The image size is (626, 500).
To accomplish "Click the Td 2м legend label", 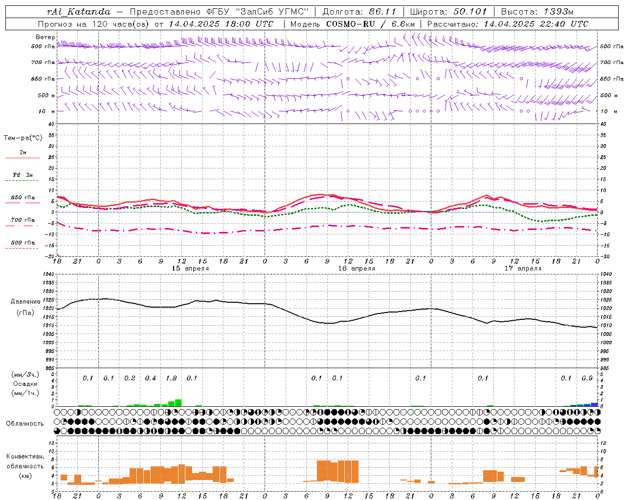I will coord(23,175).
